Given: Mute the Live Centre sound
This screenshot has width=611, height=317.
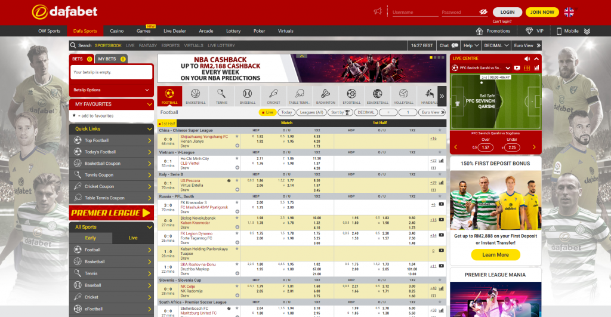Looking at the screenshot, I should [527, 59].
